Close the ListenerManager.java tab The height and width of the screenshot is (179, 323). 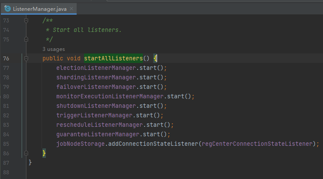click(71, 9)
